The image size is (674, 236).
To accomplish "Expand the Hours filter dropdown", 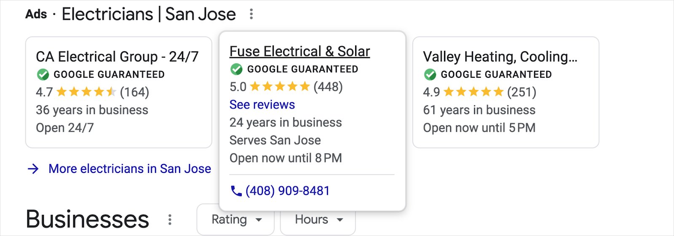I will [x=318, y=220].
